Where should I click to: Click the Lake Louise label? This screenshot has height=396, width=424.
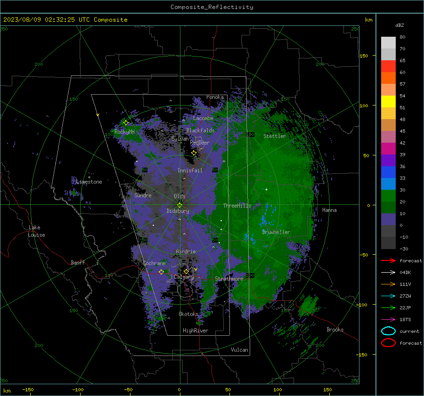(x=36, y=231)
